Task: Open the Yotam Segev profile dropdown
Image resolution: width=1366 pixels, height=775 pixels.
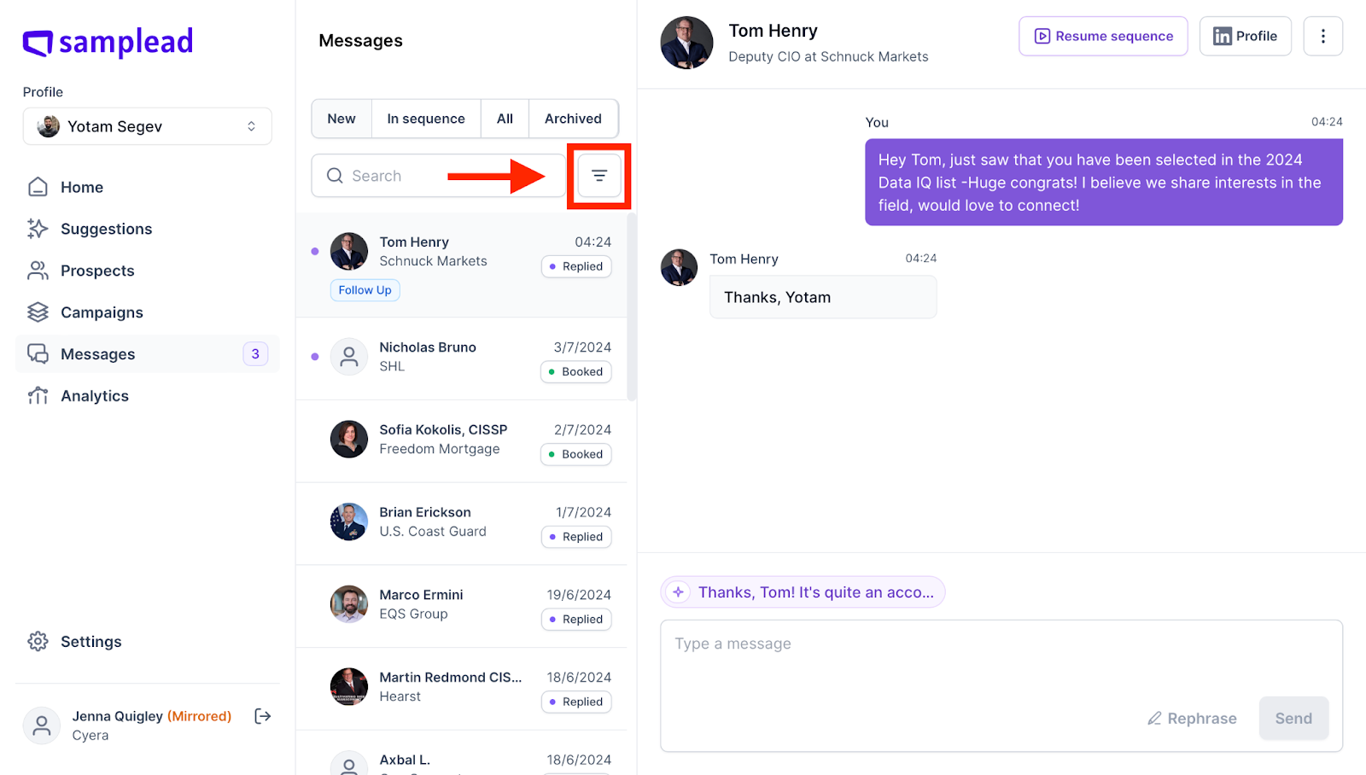Action: coord(147,126)
